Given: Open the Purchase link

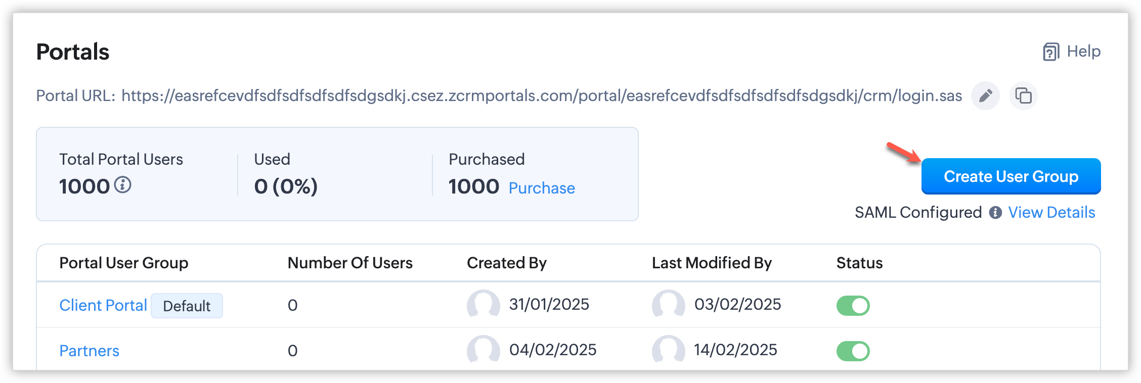Looking at the screenshot, I should [x=542, y=188].
